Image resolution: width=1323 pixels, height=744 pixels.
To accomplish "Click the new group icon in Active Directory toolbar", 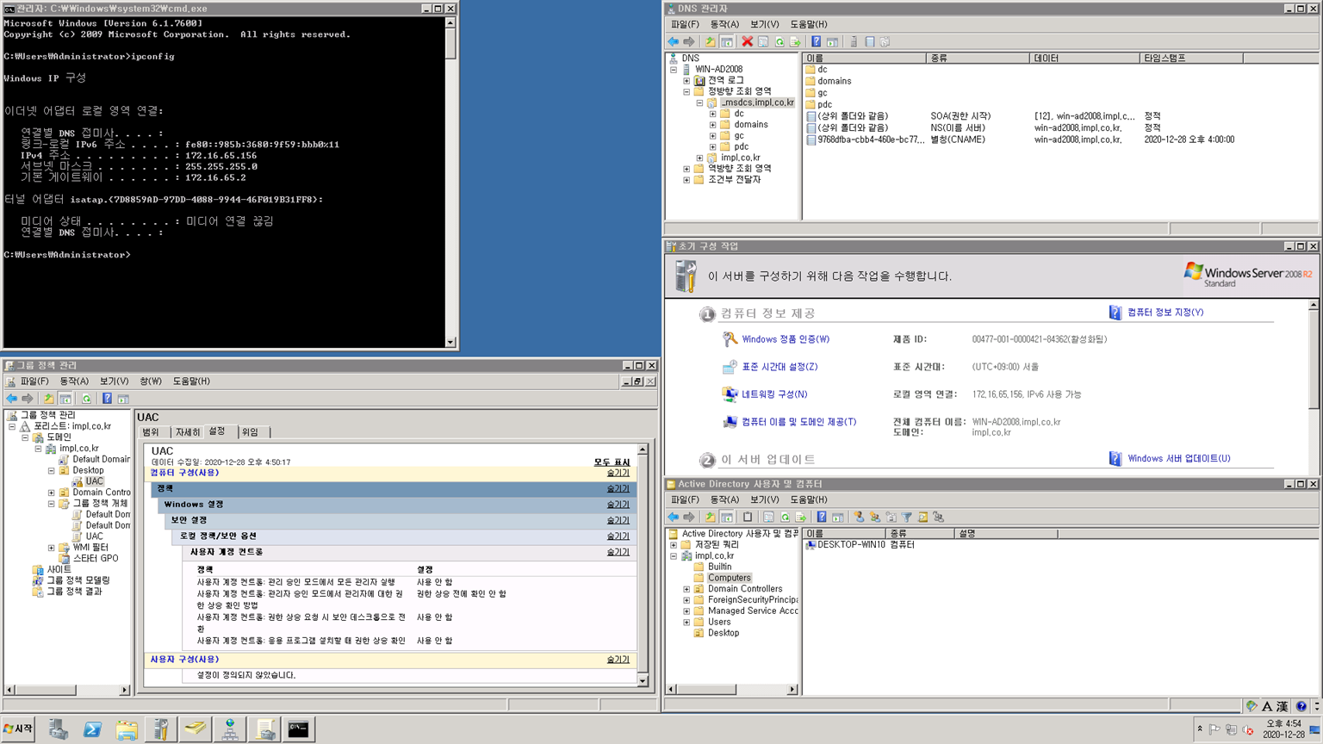I will coord(875,517).
